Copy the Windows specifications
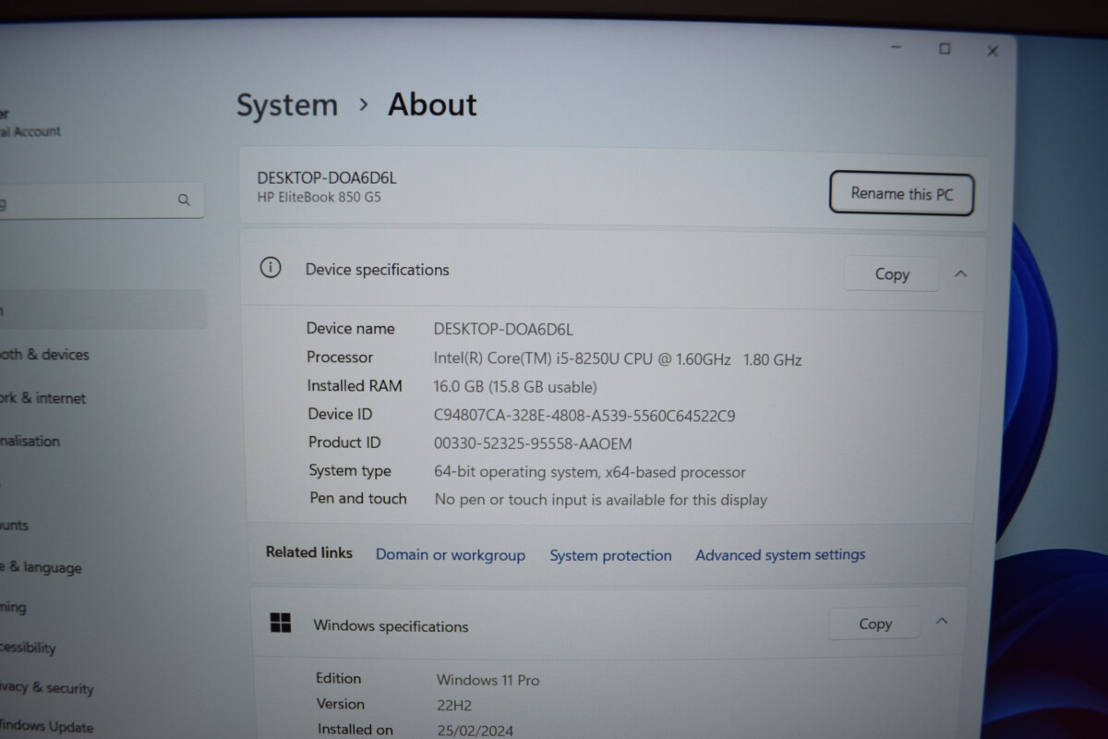This screenshot has width=1108, height=739. (874, 624)
